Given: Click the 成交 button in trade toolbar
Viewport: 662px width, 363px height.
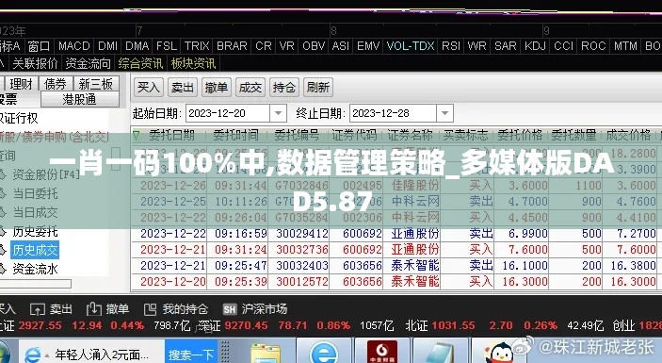Looking at the screenshot, I should (250, 88).
